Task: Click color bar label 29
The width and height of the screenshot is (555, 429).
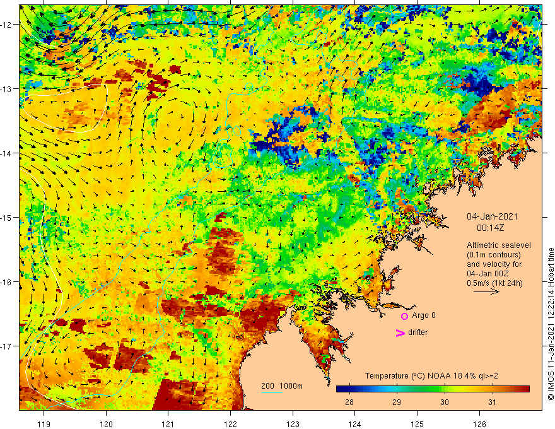Action: pyautogui.click(x=397, y=402)
